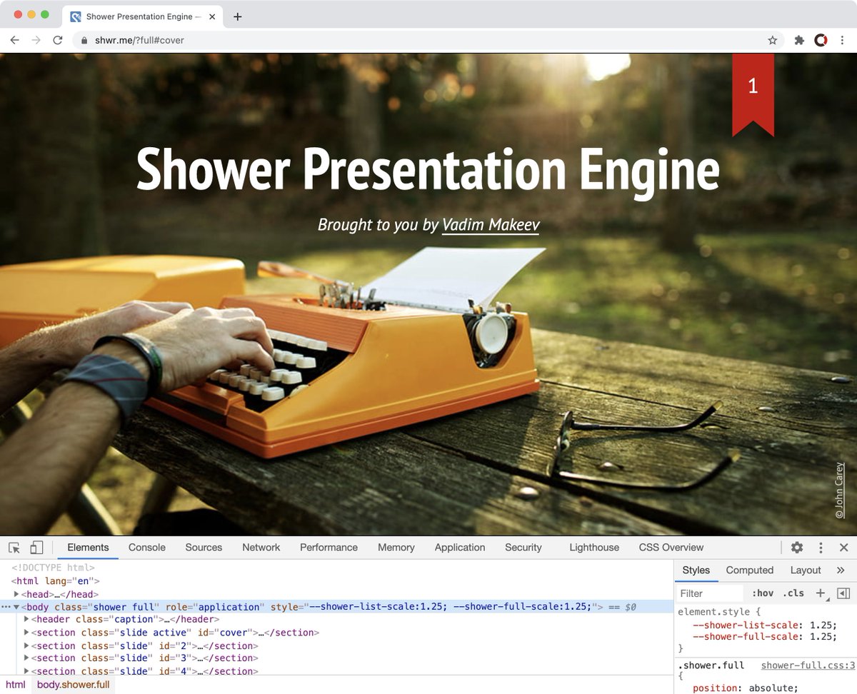Screen dimensions: 857x694
Task: Bookmark this page with the star icon
Action: pos(773,41)
